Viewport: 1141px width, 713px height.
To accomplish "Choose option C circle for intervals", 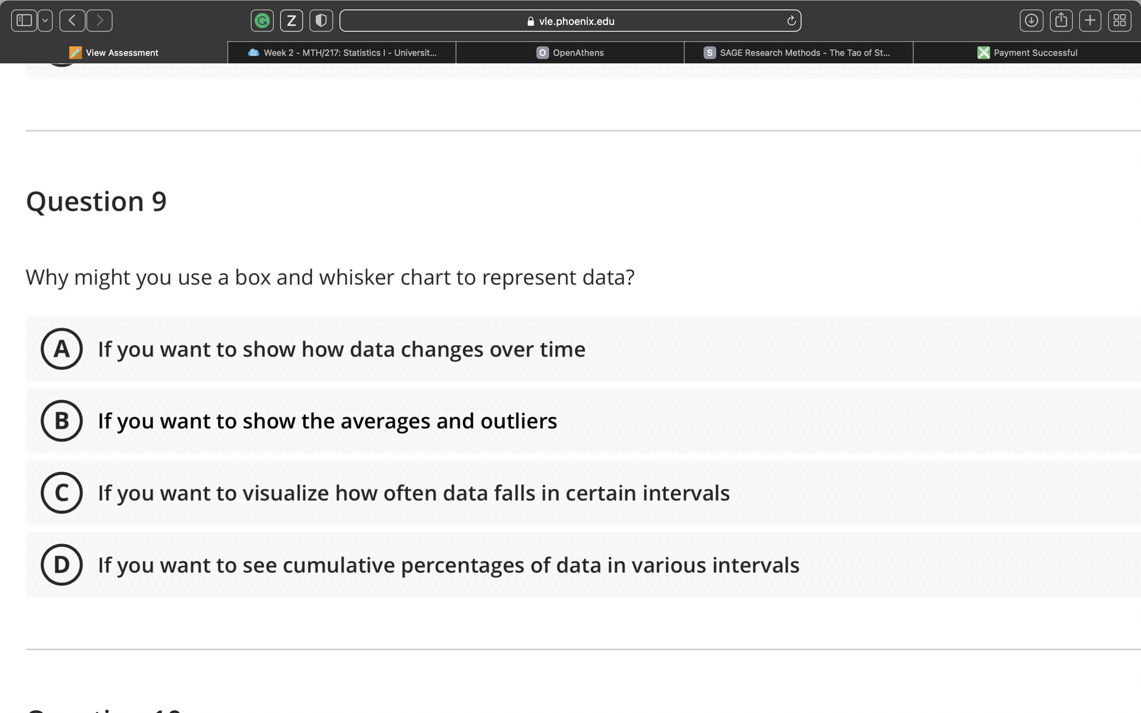I will 62,493.
